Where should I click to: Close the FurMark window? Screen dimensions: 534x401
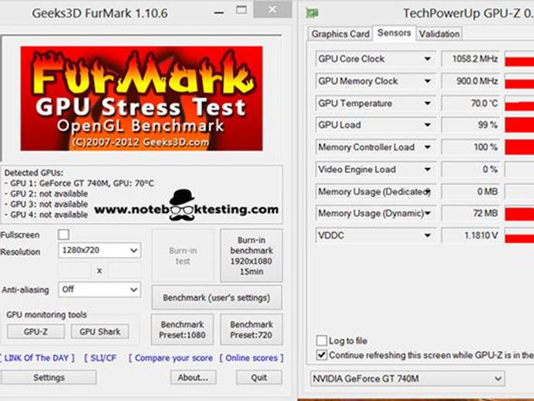(x=272, y=9)
